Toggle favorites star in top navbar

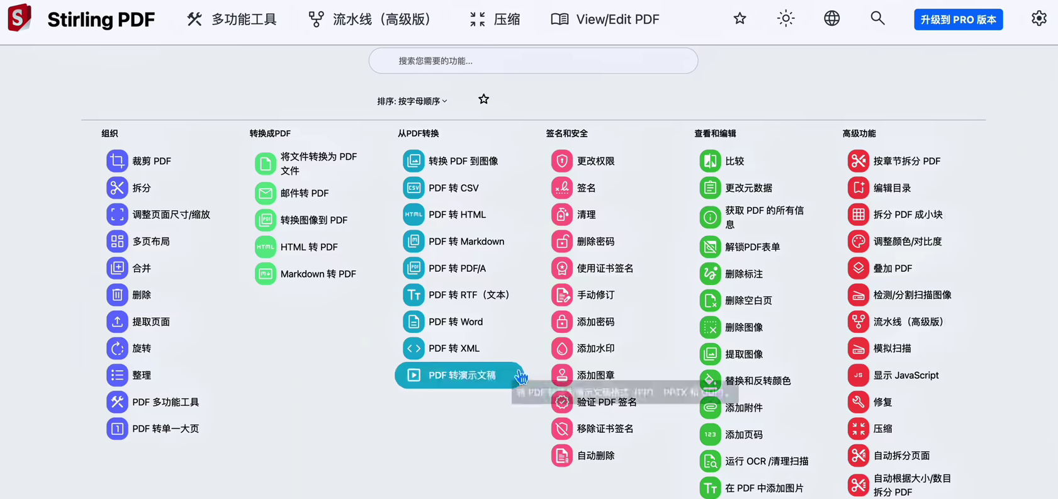(740, 19)
